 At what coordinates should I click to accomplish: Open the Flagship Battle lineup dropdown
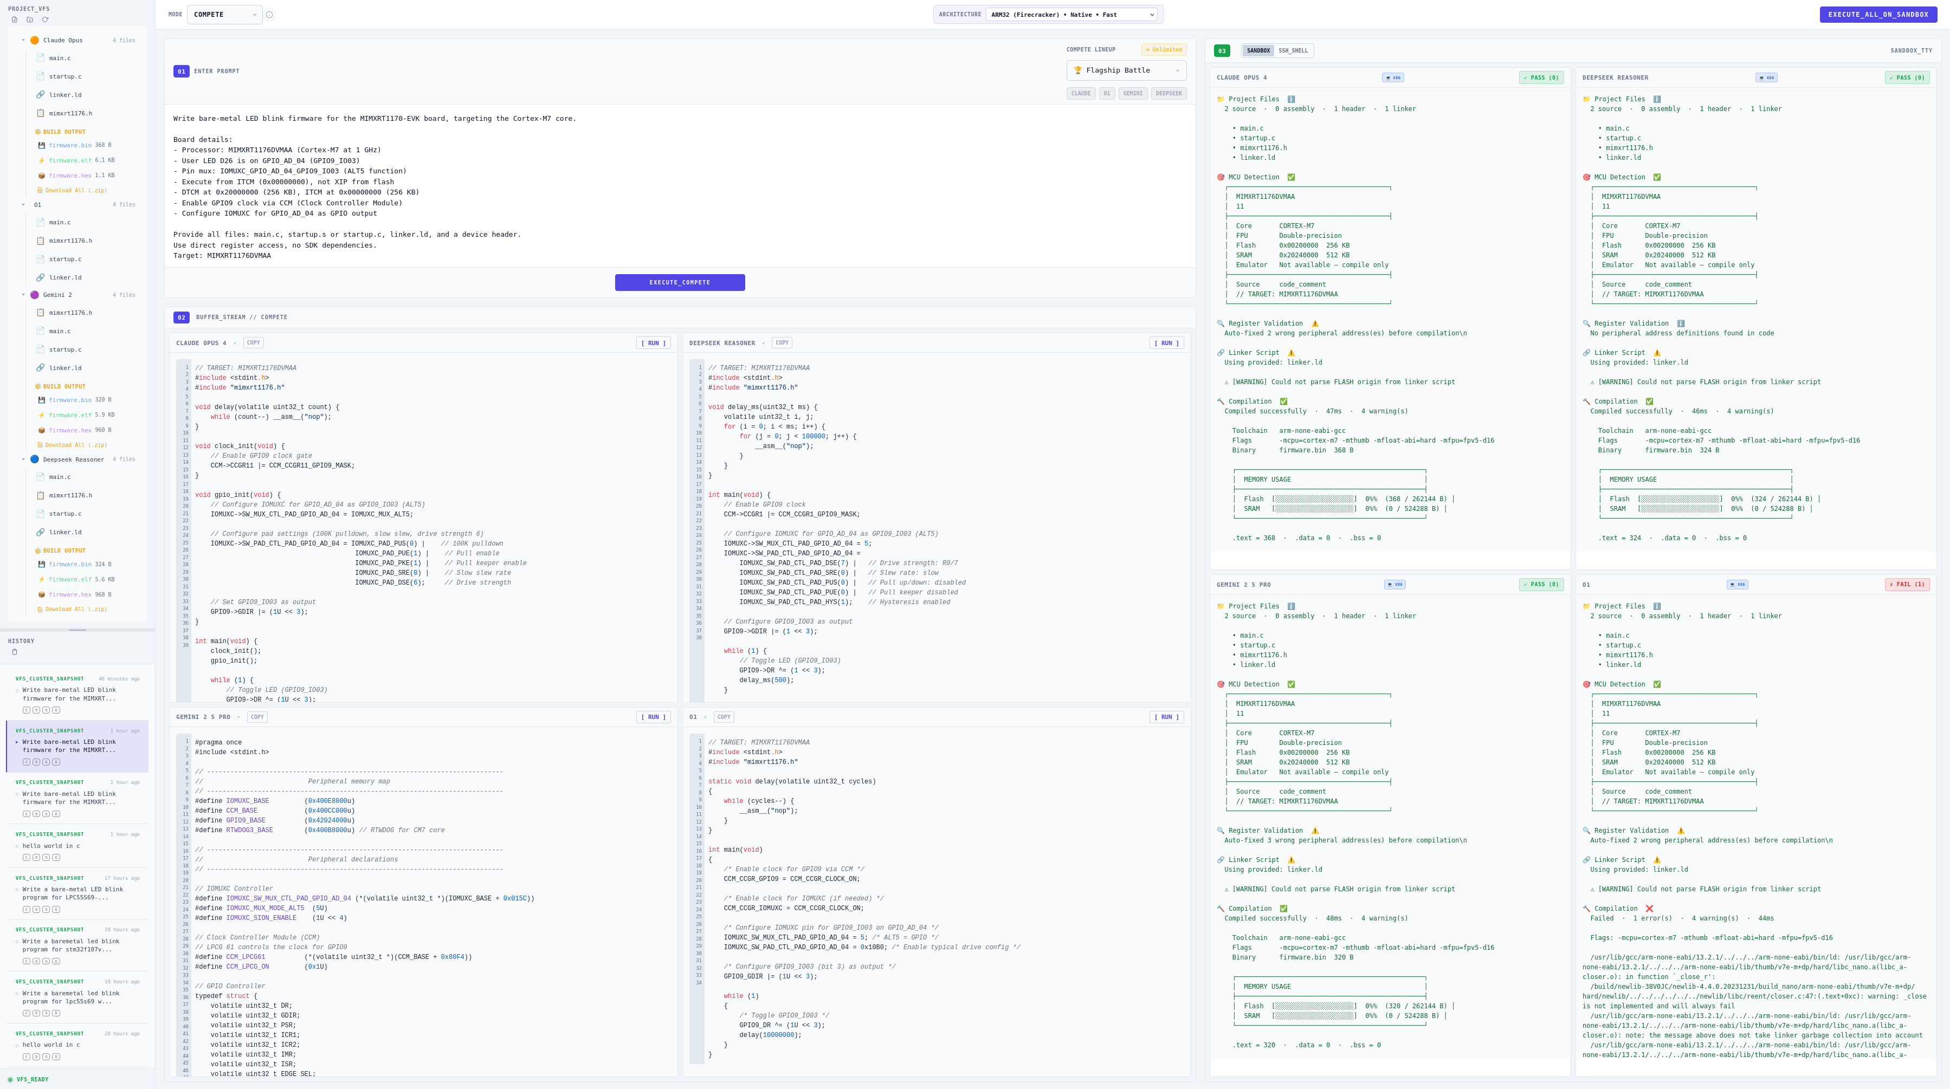tap(1126, 70)
